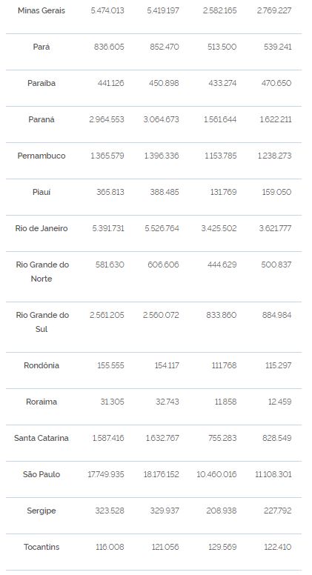Viewport: 312px width, 575px height.
Task: Select Piauí value 159.050
Action: pyautogui.click(x=277, y=192)
